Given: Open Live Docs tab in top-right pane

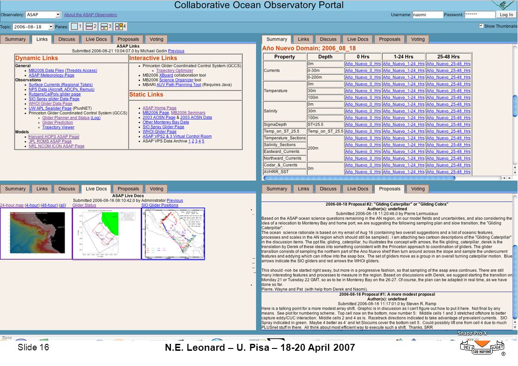Looking at the screenshot, I should [357, 39].
